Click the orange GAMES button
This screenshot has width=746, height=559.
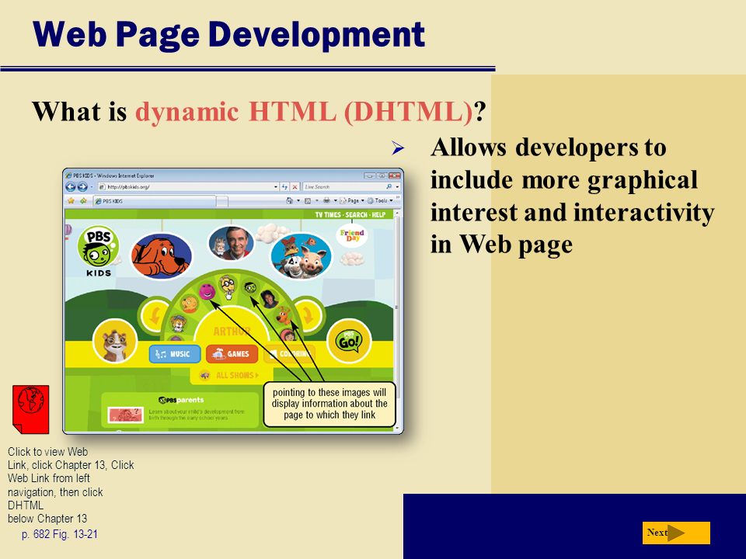(232, 354)
